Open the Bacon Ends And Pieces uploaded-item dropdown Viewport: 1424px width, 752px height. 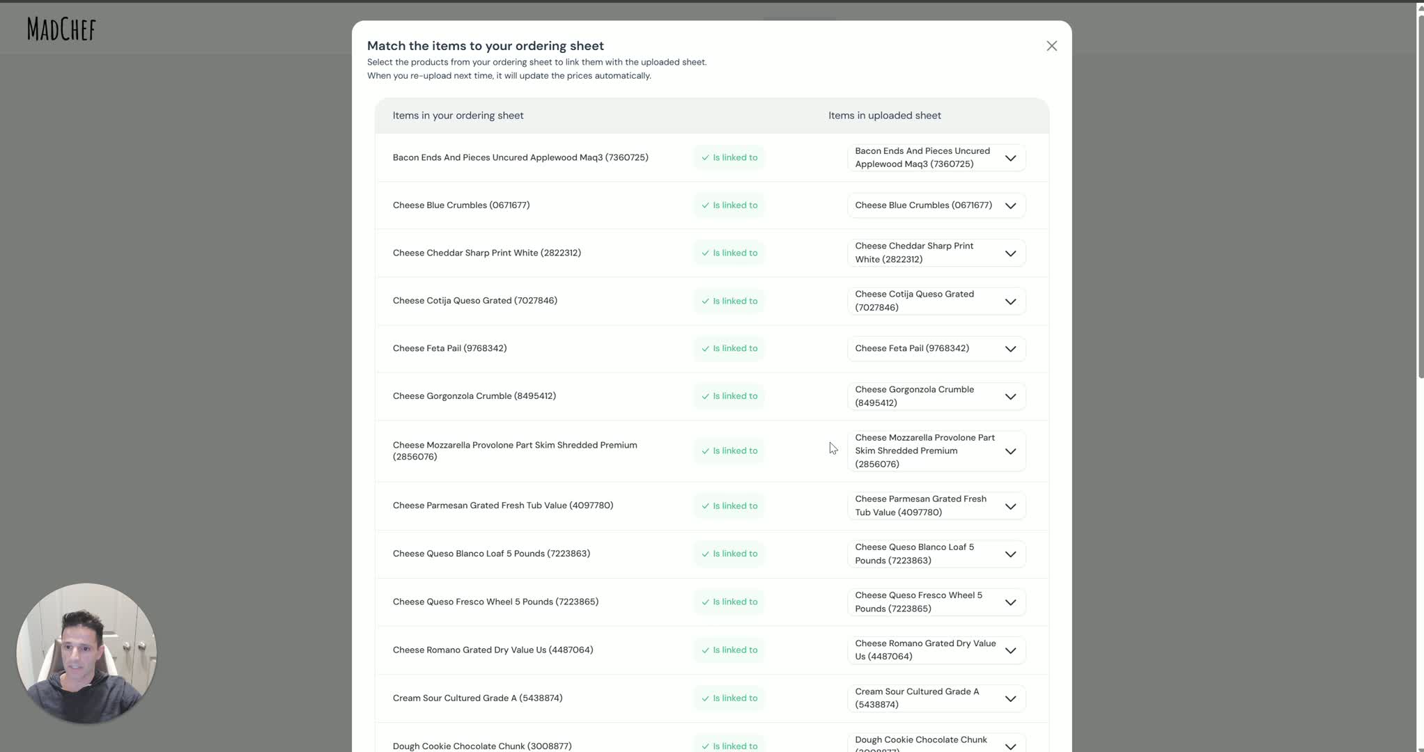(x=936, y=158)
